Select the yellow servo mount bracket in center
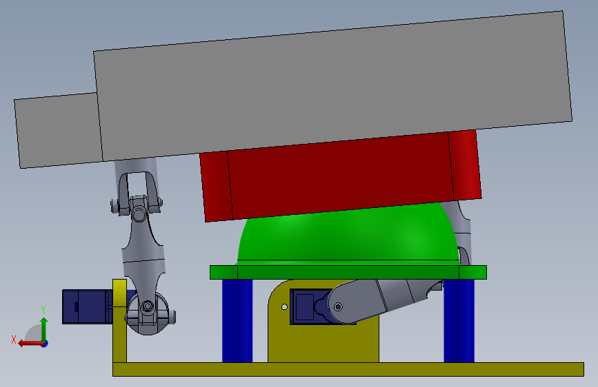The image size is (598, 387). click(x=323, y=343)
